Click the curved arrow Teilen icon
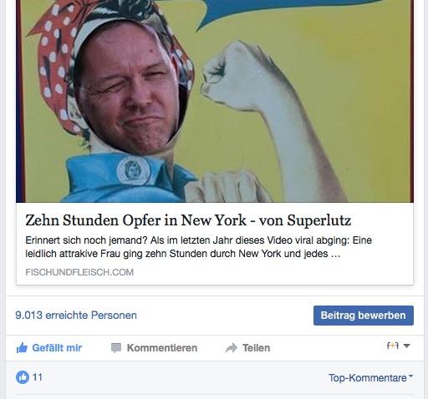The height and width of the screenshot is (399, 428). 232,348
